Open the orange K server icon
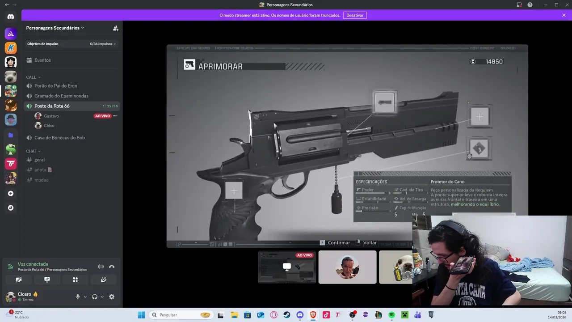This screenshot has width=572, height=322. (x=11, y=48)
